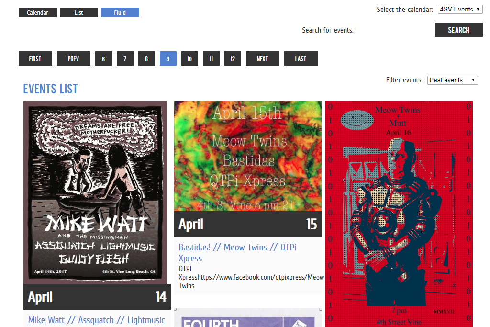Image resolution: width=490 pixels, height=327 pixels.
Task: Expand the Past events filter dropdown
Action: [453, 80]
